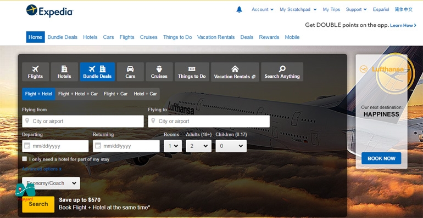
Task: Click BOOK NOW in Lufthansa ad
Action: (381, 158)
